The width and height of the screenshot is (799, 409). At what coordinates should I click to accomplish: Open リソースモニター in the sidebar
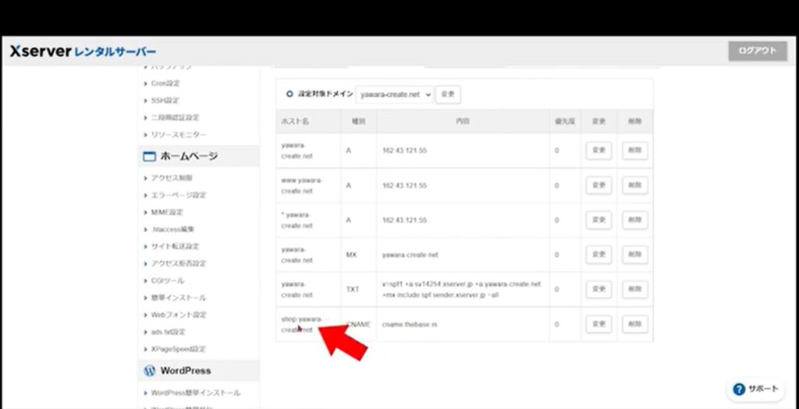click(x=179, y=135)
